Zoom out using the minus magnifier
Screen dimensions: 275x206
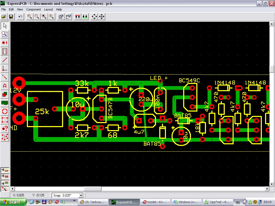point(37,17)
